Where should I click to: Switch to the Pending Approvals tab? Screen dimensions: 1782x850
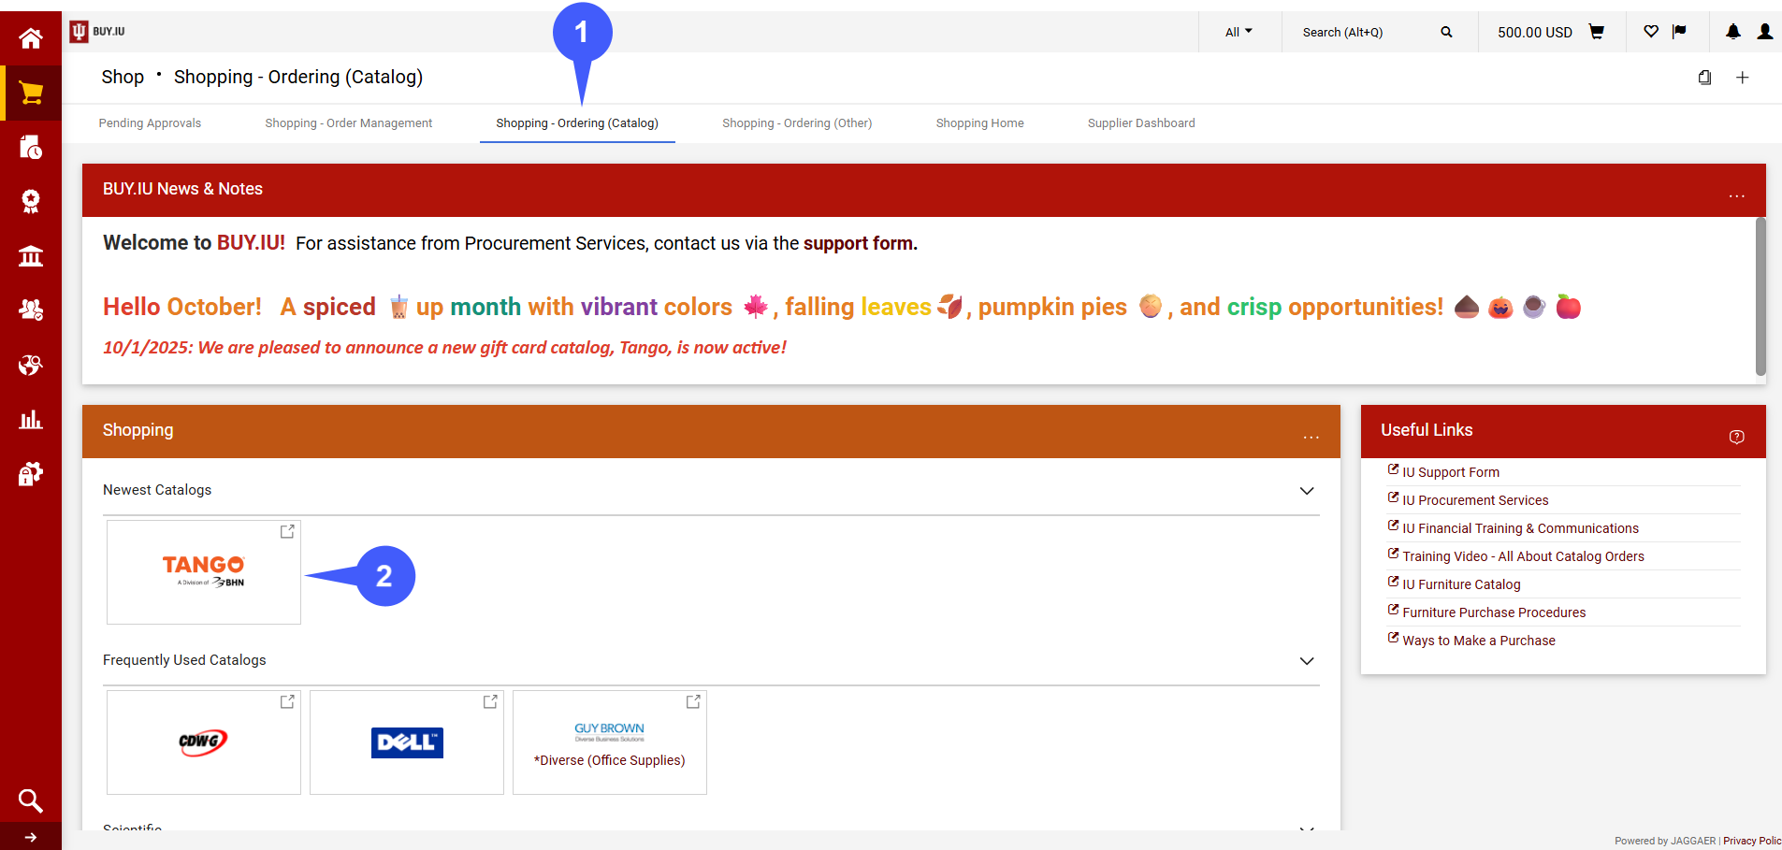click(150, 122)
